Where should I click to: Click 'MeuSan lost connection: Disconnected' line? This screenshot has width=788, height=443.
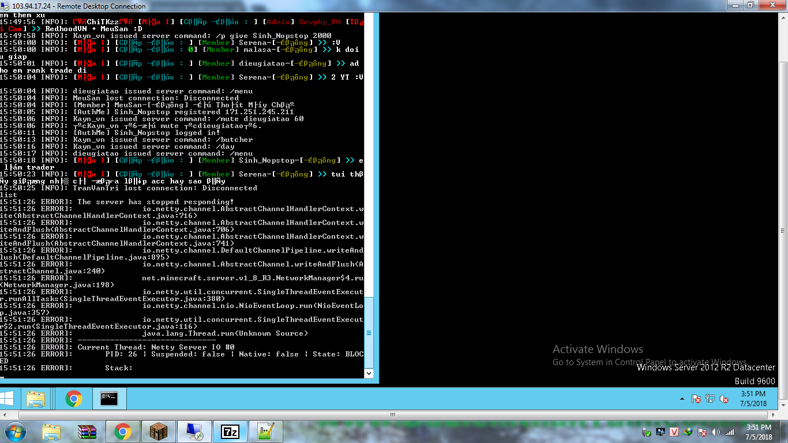tap(119, 98)
